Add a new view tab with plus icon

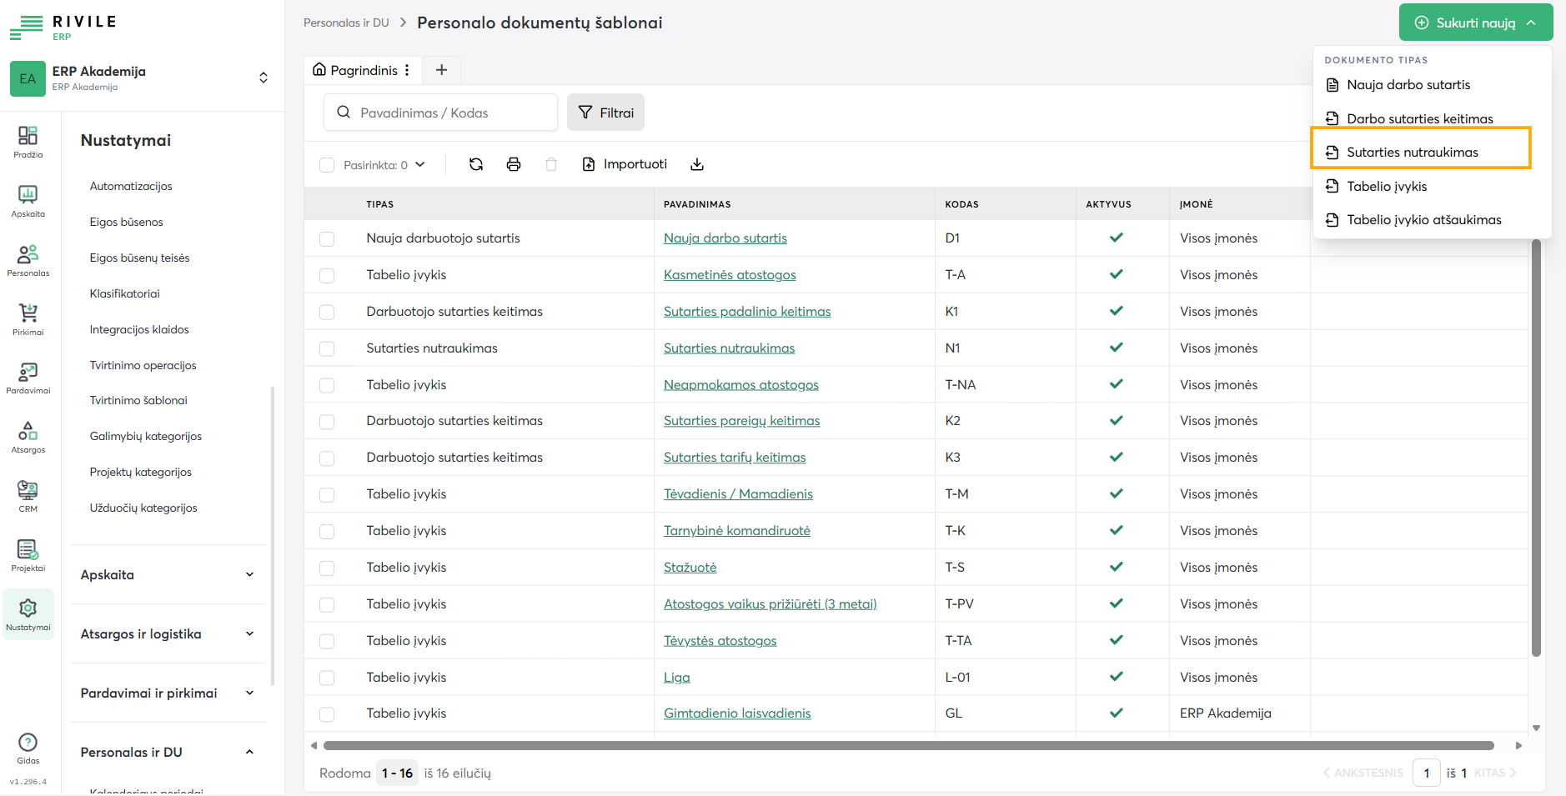pos(441,70)
